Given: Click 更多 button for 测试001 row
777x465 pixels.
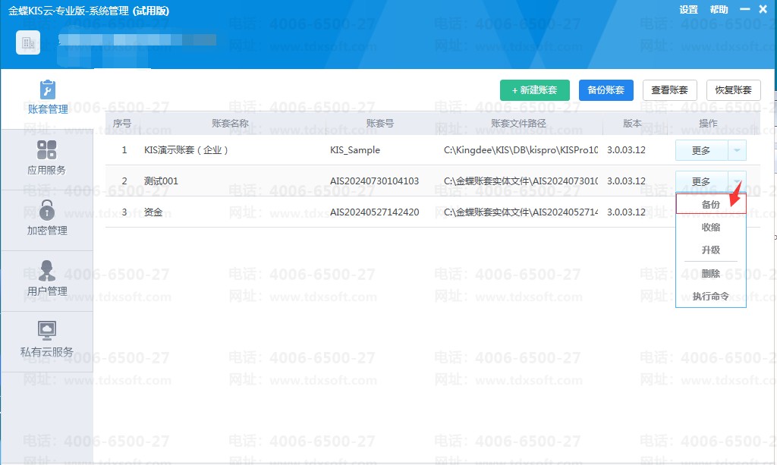Looking at the screenshot, I should pyautogui.click(x=701, y=182).
